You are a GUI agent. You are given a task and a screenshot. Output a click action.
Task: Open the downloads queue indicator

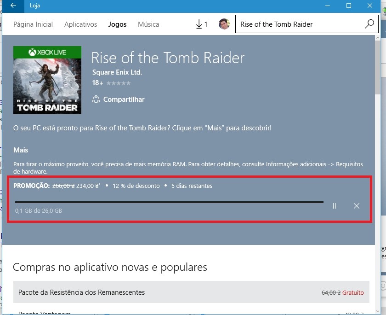pyautogui.click(x=201, y=24)
